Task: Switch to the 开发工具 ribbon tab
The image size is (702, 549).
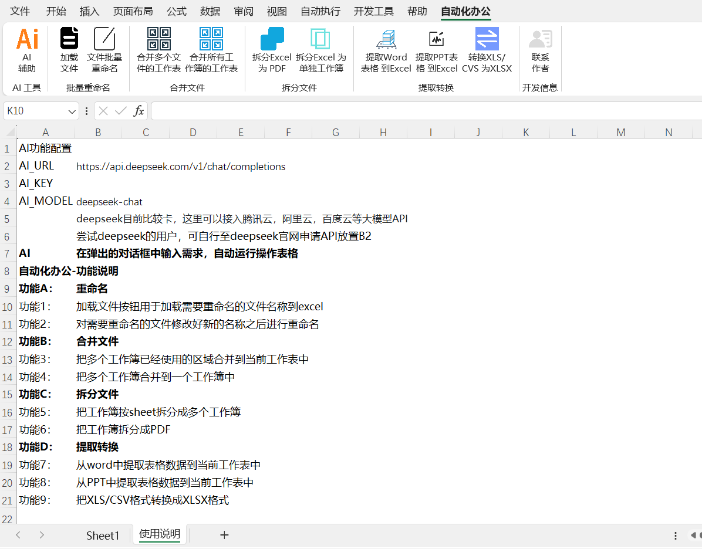Action: click(374, 11)
